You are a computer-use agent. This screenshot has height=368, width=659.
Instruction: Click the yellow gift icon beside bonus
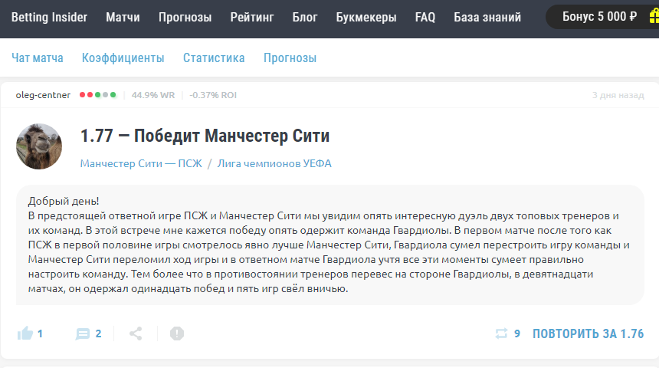point(654,17)
